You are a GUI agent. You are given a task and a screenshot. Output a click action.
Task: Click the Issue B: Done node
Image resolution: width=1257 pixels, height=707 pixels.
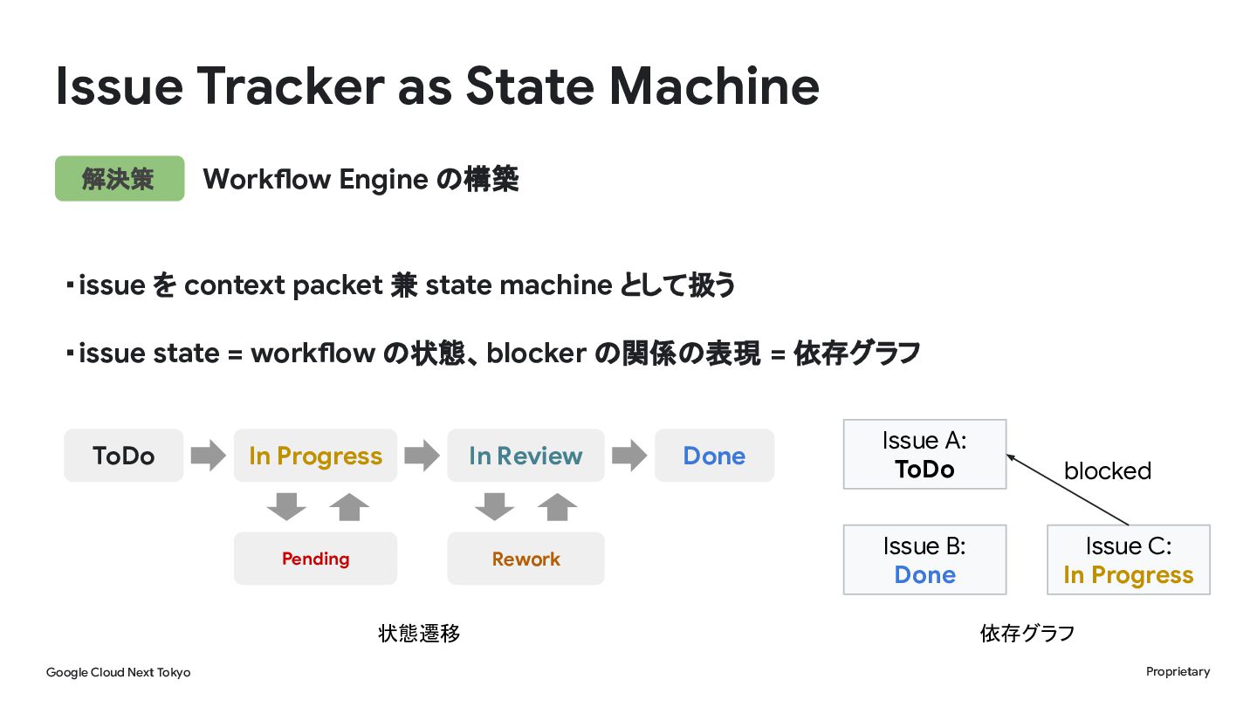[924, 559]
